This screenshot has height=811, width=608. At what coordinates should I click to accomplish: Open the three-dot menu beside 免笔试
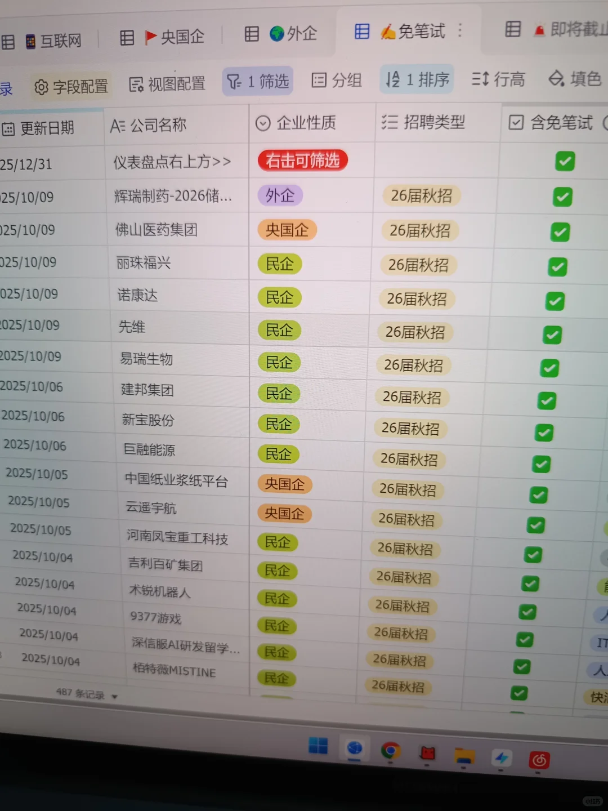tap(461, 30)
